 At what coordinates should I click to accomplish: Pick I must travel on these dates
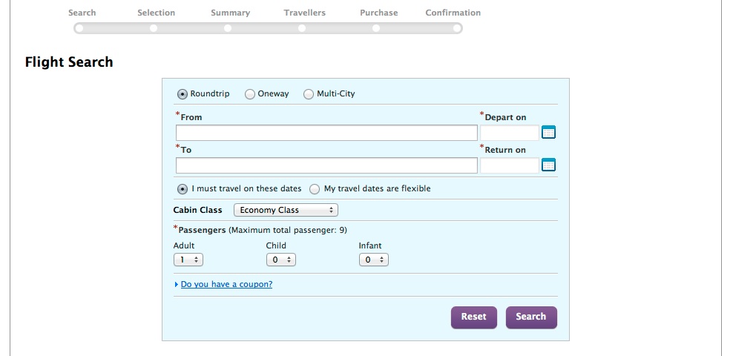[182, 189]
